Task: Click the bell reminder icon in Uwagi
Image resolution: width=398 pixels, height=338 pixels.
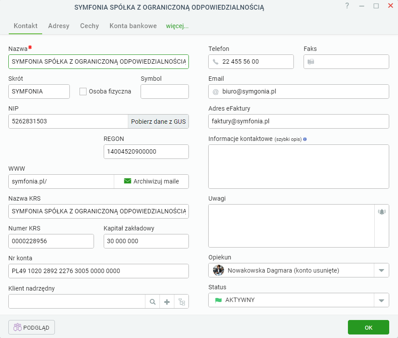Action: [382, 212]
